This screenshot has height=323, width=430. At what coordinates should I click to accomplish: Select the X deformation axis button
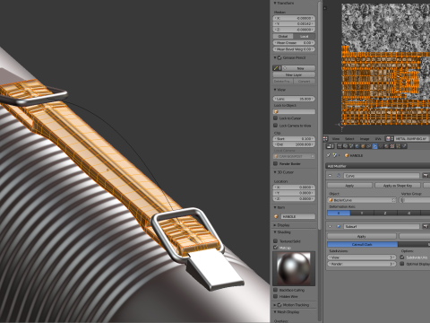339,213
